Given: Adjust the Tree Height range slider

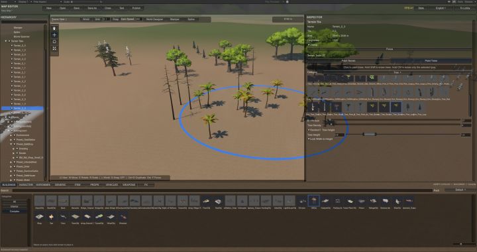Looking at the screenshot, I should (x=403, y=134).
